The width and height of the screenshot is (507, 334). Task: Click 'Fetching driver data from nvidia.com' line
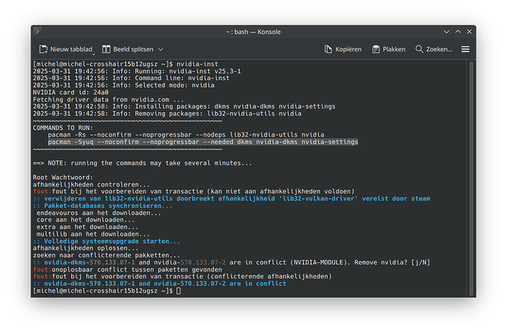click(x=108, y=100)
